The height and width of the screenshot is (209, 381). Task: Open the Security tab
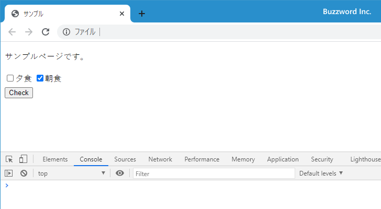pyautogui.click(x=322, y=159)
